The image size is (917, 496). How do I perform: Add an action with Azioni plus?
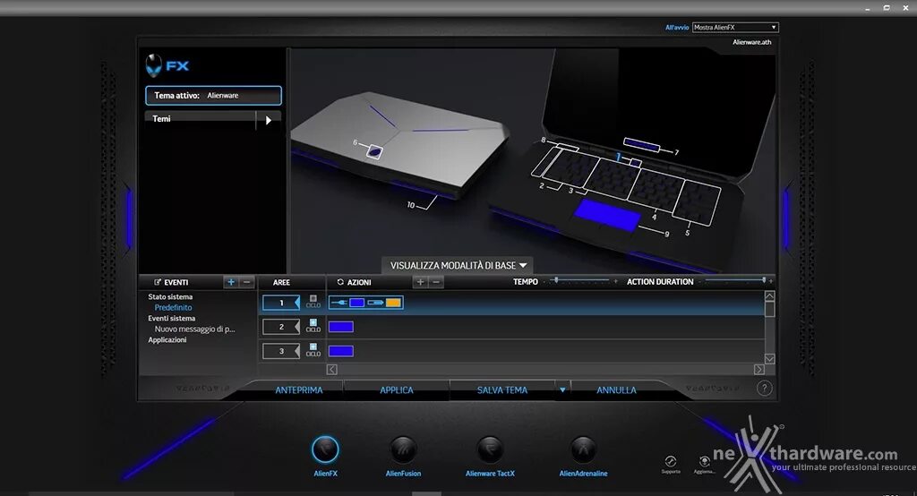(420, 282)
